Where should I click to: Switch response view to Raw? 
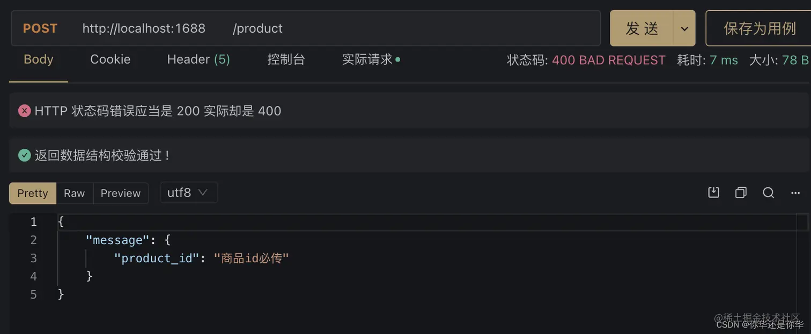pyautogui.click(x=75, y=193)
